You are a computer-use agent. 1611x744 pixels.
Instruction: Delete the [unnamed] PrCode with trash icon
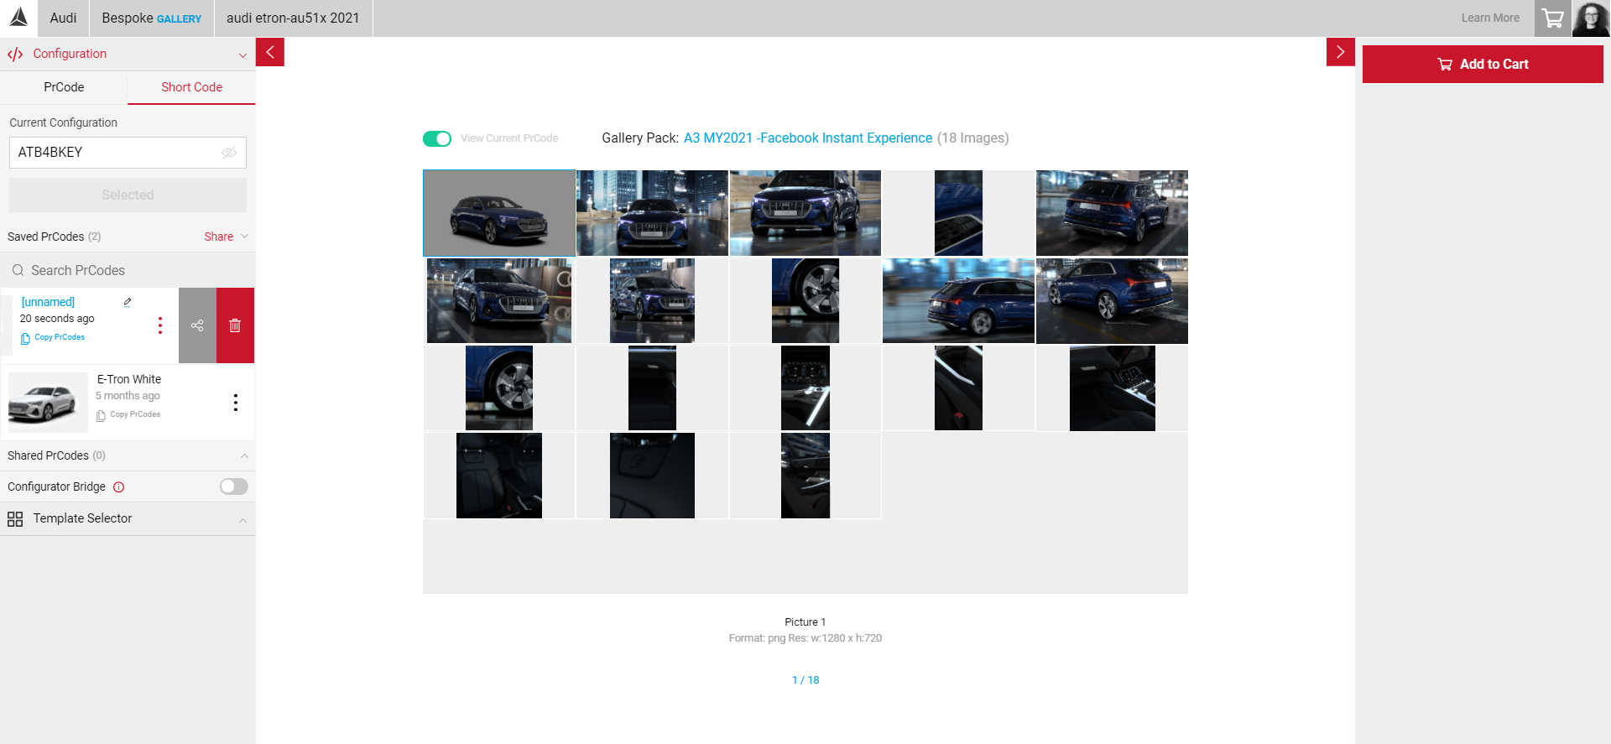pyautogui.click(x=235, y=325)
